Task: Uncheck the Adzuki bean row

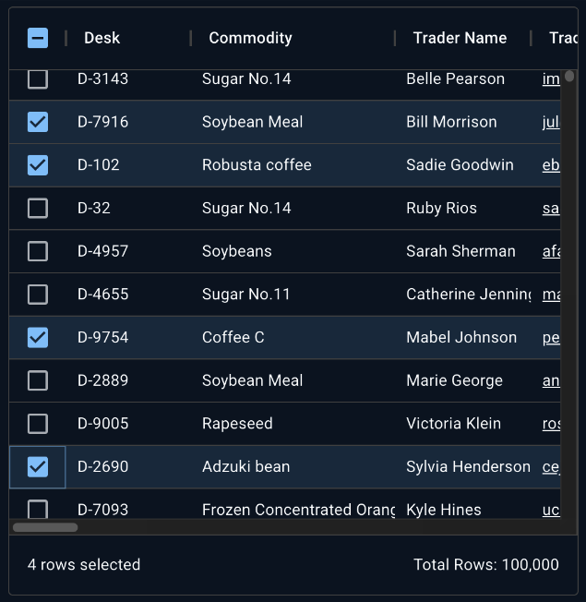Action: pyautogui.click(x=38, y=466)
